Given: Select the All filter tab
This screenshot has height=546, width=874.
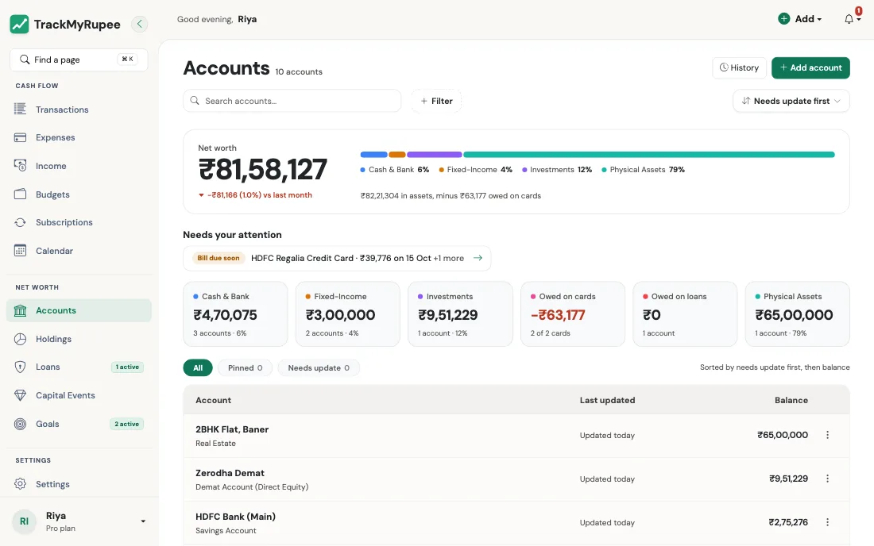Looking at the screenshot, I should coord(198,368).
